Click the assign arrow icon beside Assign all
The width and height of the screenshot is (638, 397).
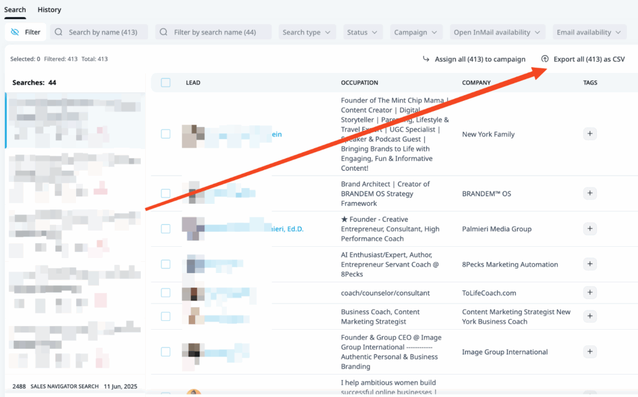pyautogui.click(x=426, y=59)
